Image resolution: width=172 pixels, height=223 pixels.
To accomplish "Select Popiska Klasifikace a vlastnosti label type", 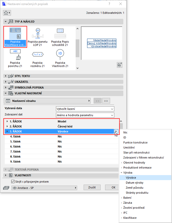I will tap(15, 37).
